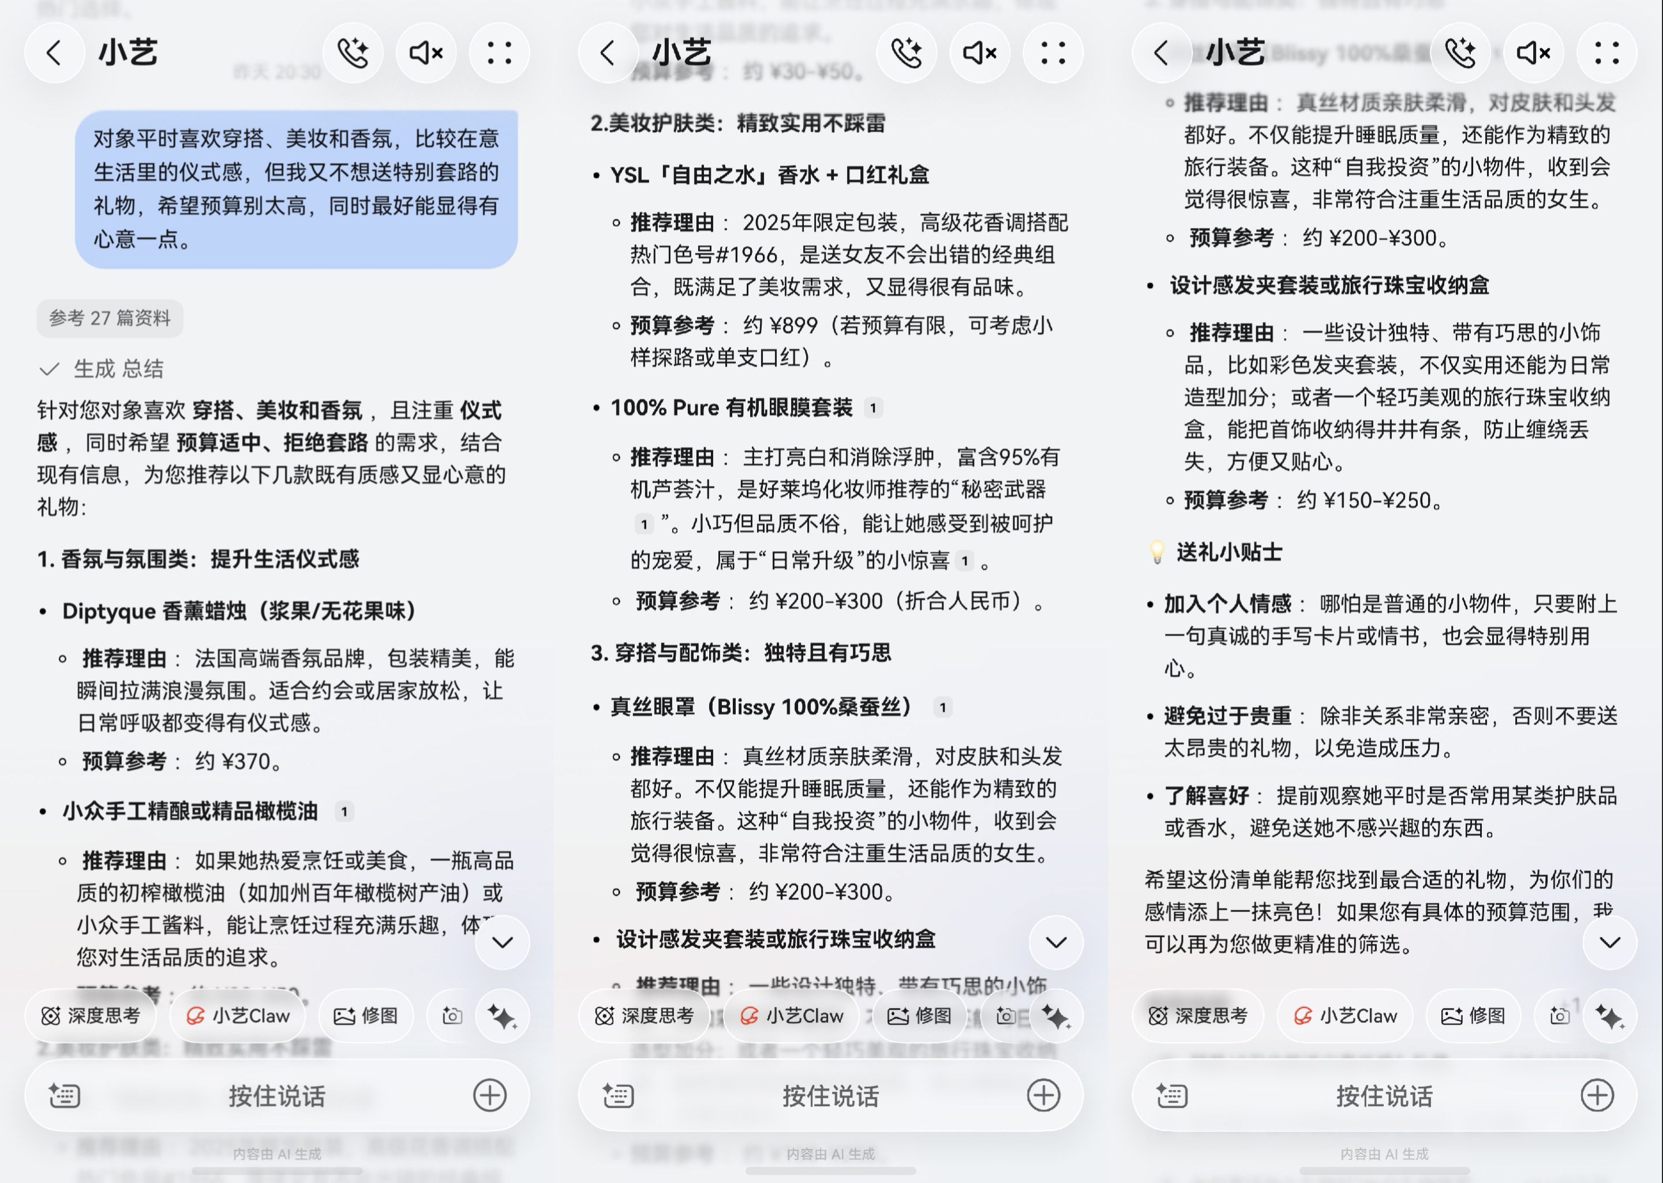Screen dimensions: 1663x1183
Task: Jump to bottom with the chevron on the 送礼小贴士 screen
Action: [x=1609, y=942]
